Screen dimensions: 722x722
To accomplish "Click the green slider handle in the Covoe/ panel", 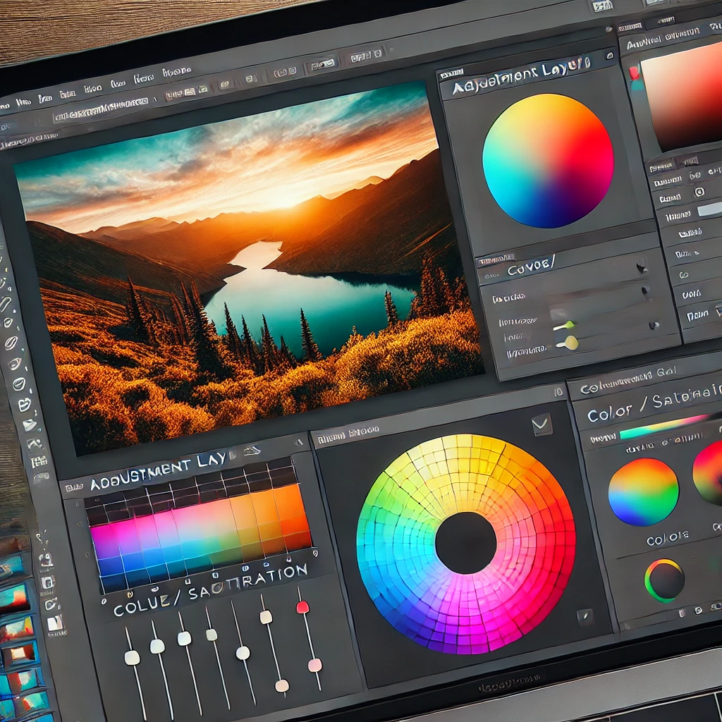I will pos(570,325).
